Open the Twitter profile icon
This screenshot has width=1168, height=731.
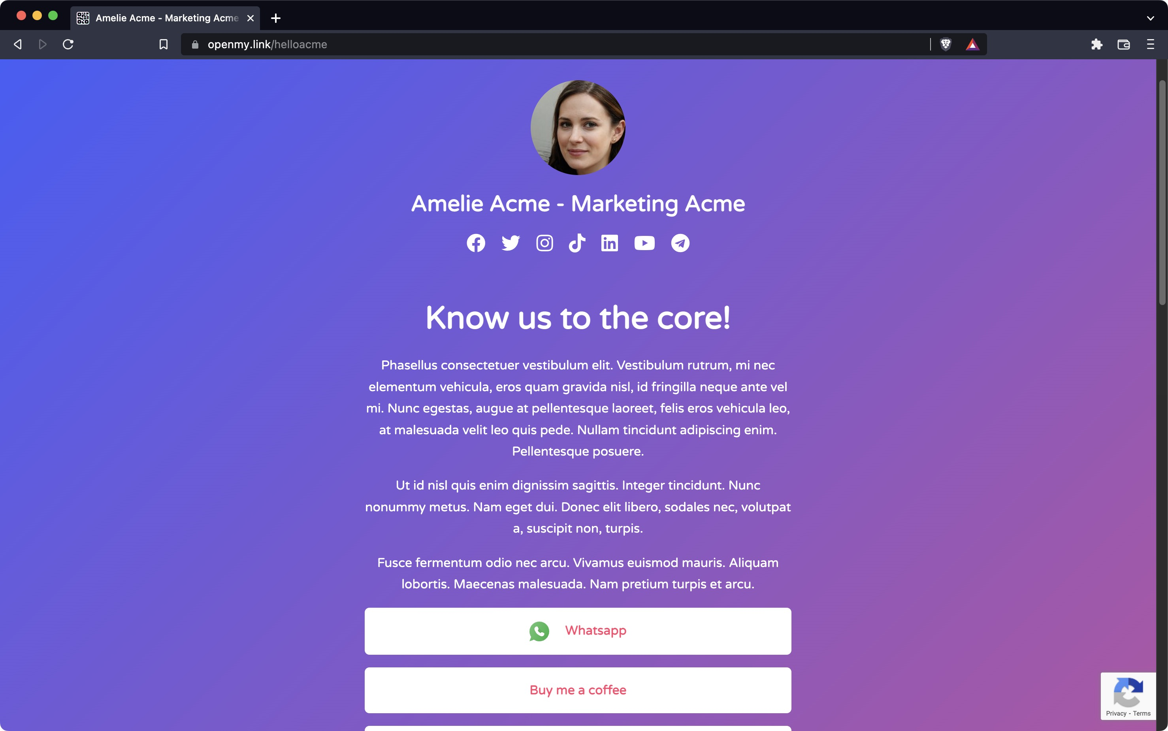[x=511, y=243]
